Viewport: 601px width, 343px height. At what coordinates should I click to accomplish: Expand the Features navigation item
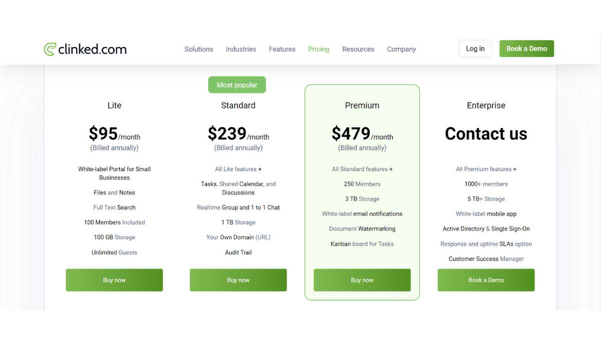[x=282, y=49]
